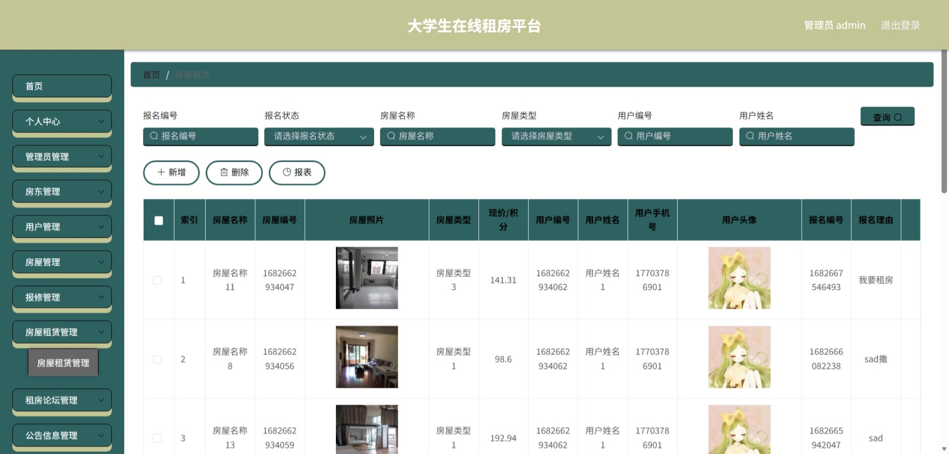
Task: Focus the 报名编号 input field
Action: pyautogui.click(x=201, y=137)
